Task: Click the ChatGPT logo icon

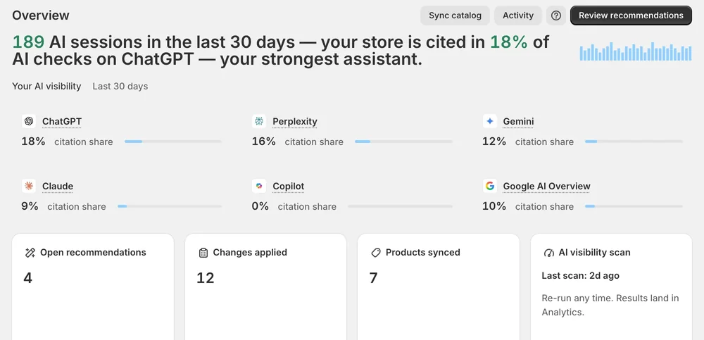Action: coord(29,121)
